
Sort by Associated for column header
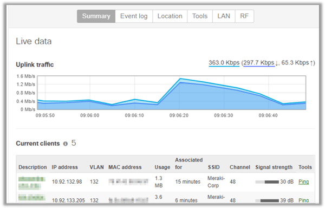pos(189,164)
